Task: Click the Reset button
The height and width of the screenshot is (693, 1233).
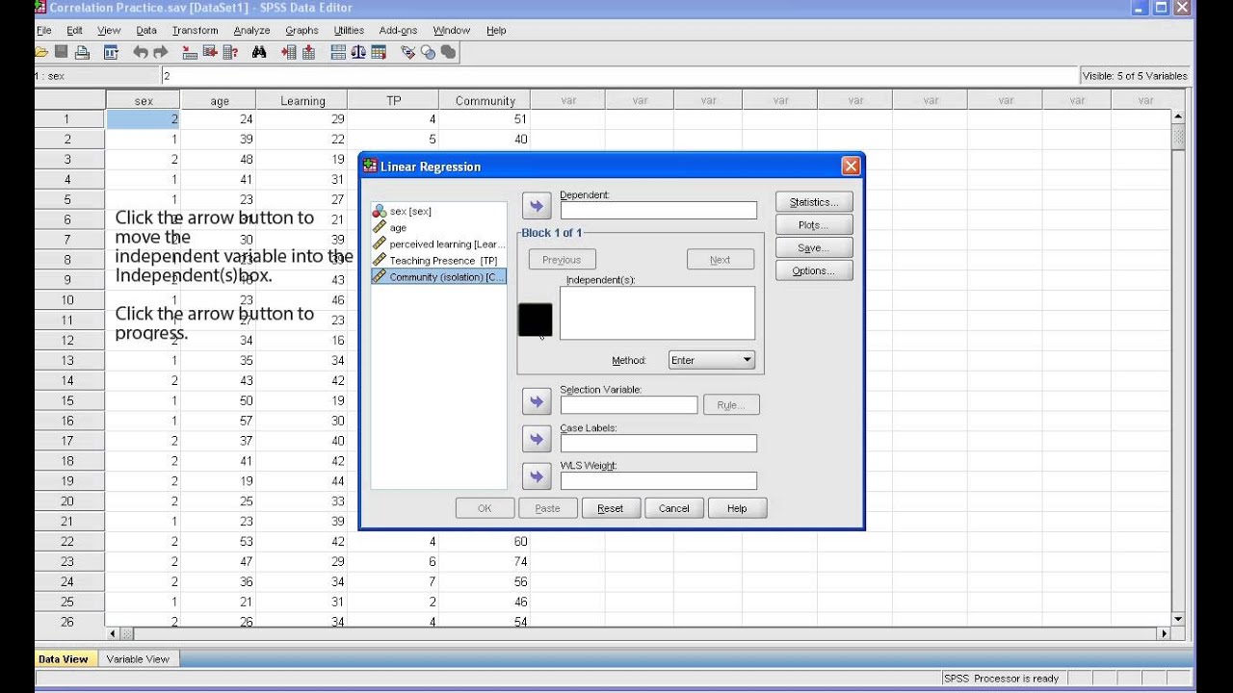Action: [x=611, y=508]
